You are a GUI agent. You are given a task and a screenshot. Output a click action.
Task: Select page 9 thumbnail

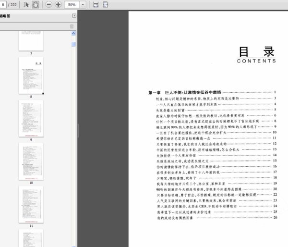point(31,118)
